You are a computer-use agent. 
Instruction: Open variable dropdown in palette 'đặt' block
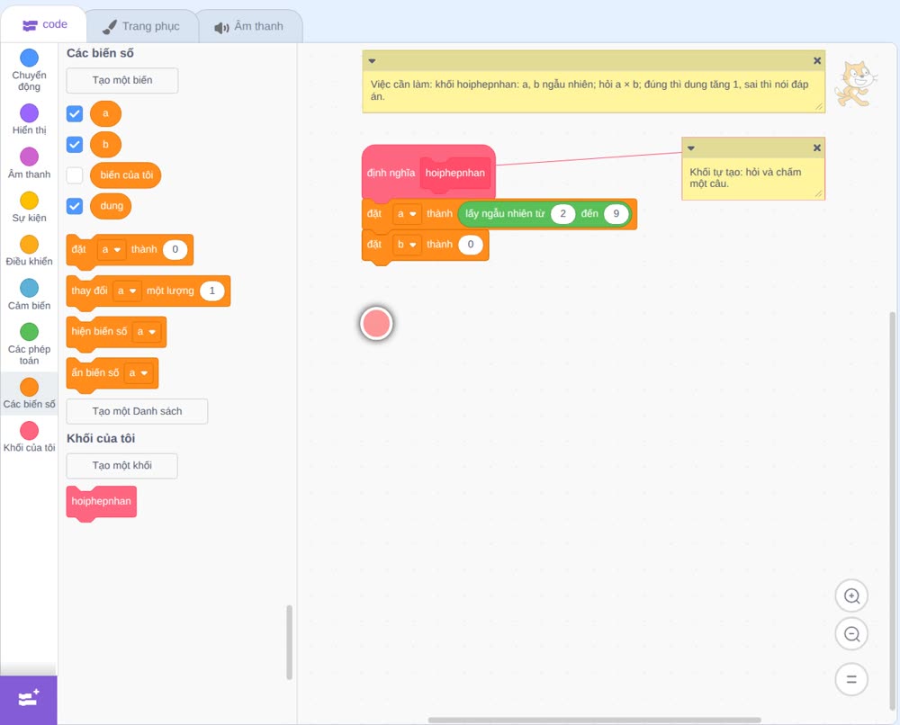pos(112,249)
